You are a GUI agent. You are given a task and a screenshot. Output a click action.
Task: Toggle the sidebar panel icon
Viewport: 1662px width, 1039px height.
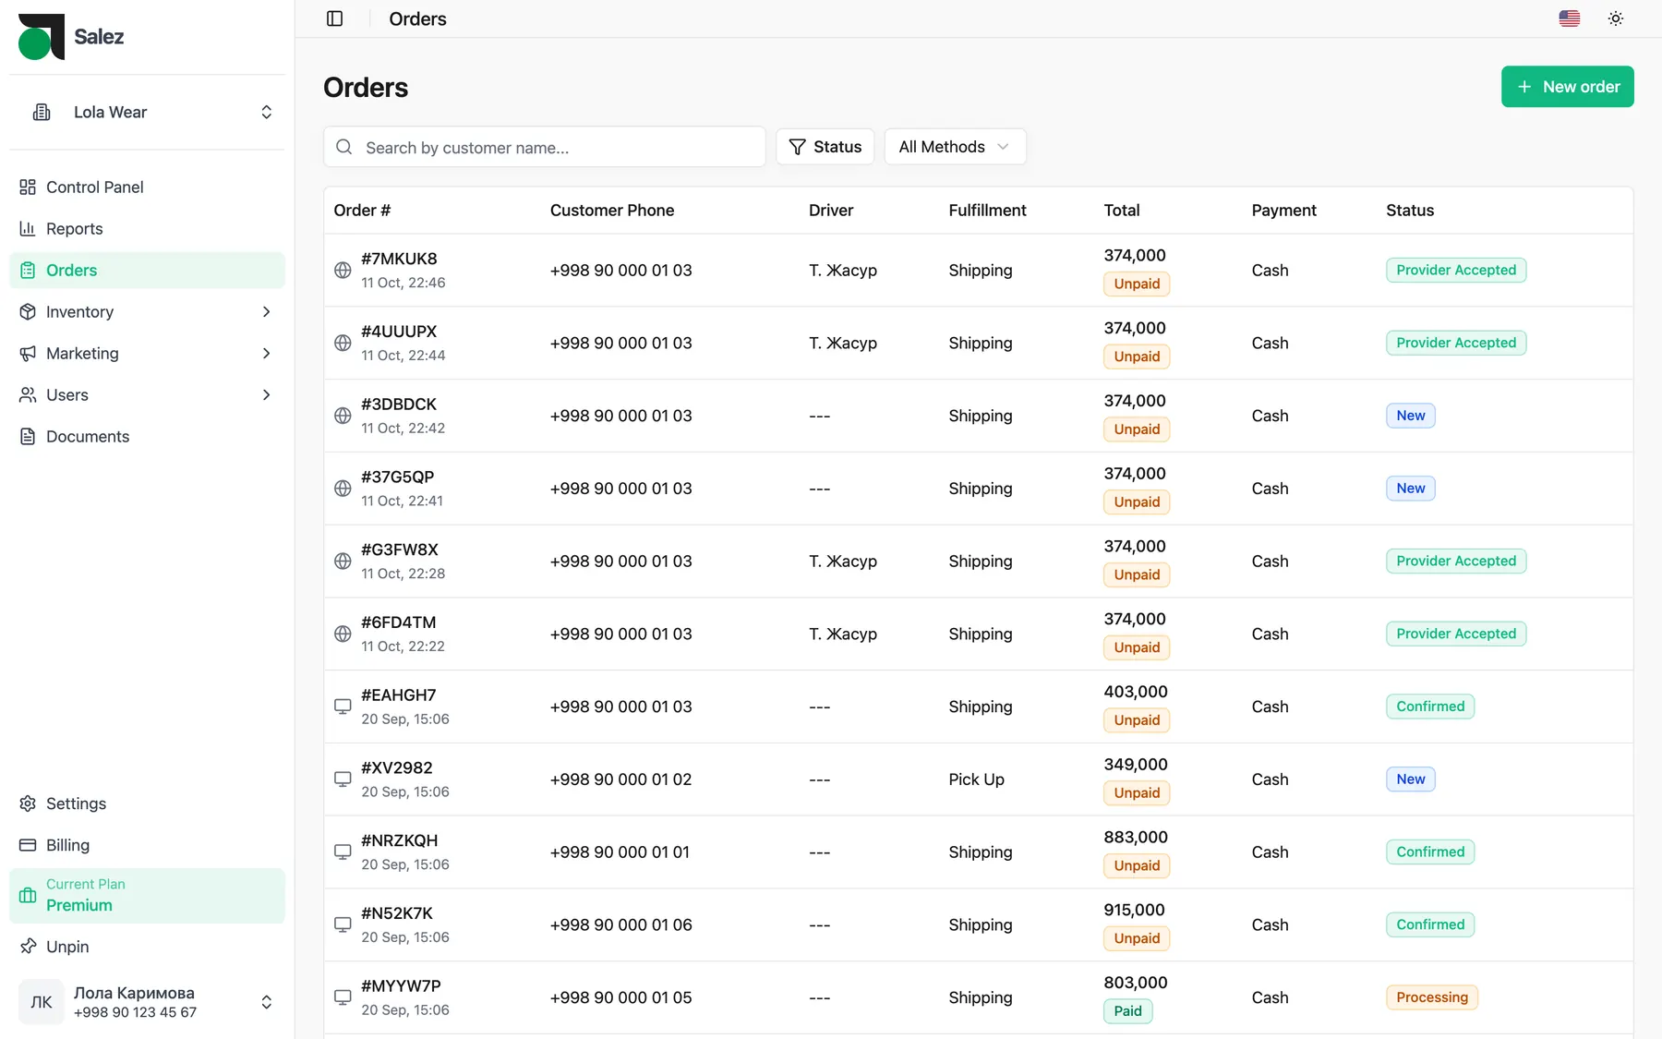pos(334,18)
